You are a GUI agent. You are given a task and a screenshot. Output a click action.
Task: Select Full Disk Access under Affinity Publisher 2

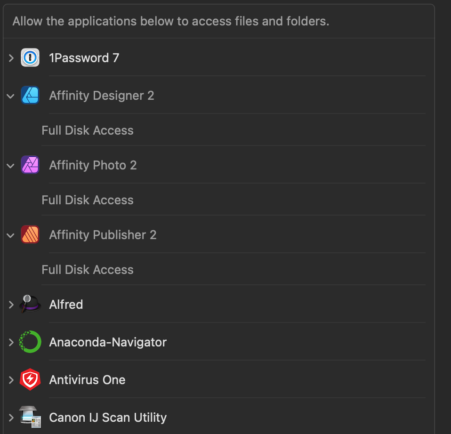[88, 270]
